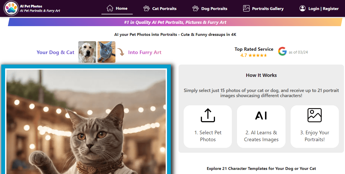Switch to the Home tab
This screenshot has height=174, width=345.
[121, 8]
